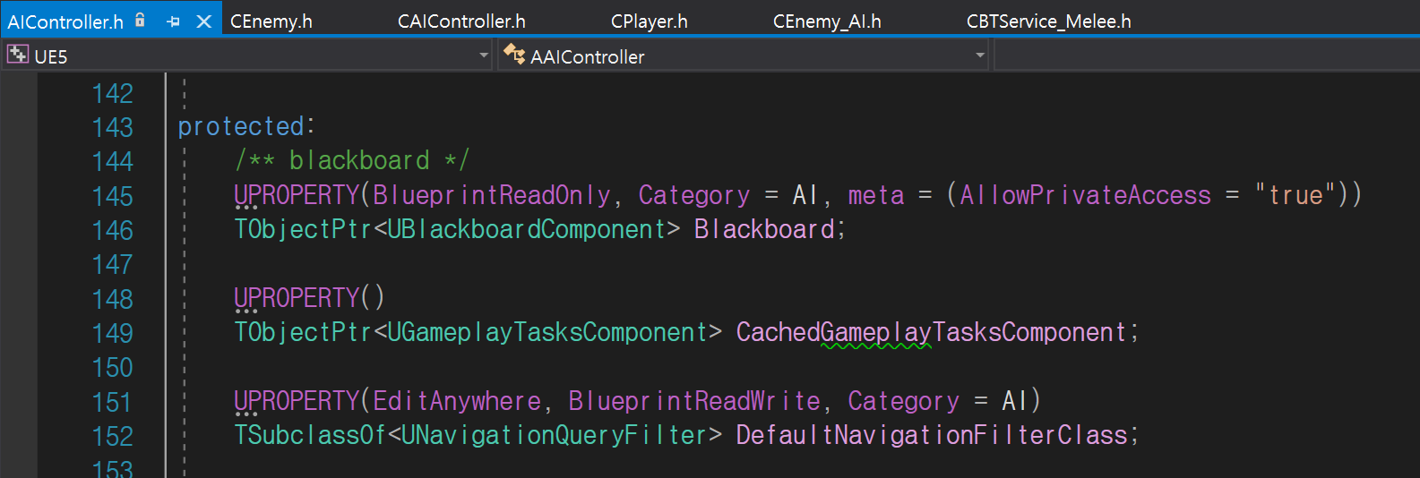The height and width of the screenshot is (478, 1420).
Task: Click 'UGameplayTasksComponent' type name
Action: click(x=547, y=333)
